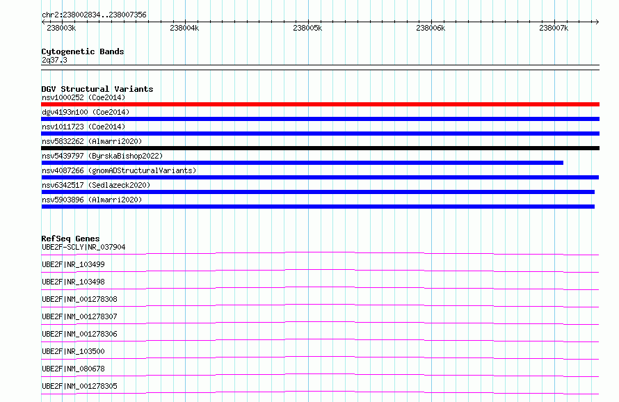Viewport: 619px width, 402px height.
Task: Open the UBE2F|NM_080678 transcript label
Action: coord(74,369)
